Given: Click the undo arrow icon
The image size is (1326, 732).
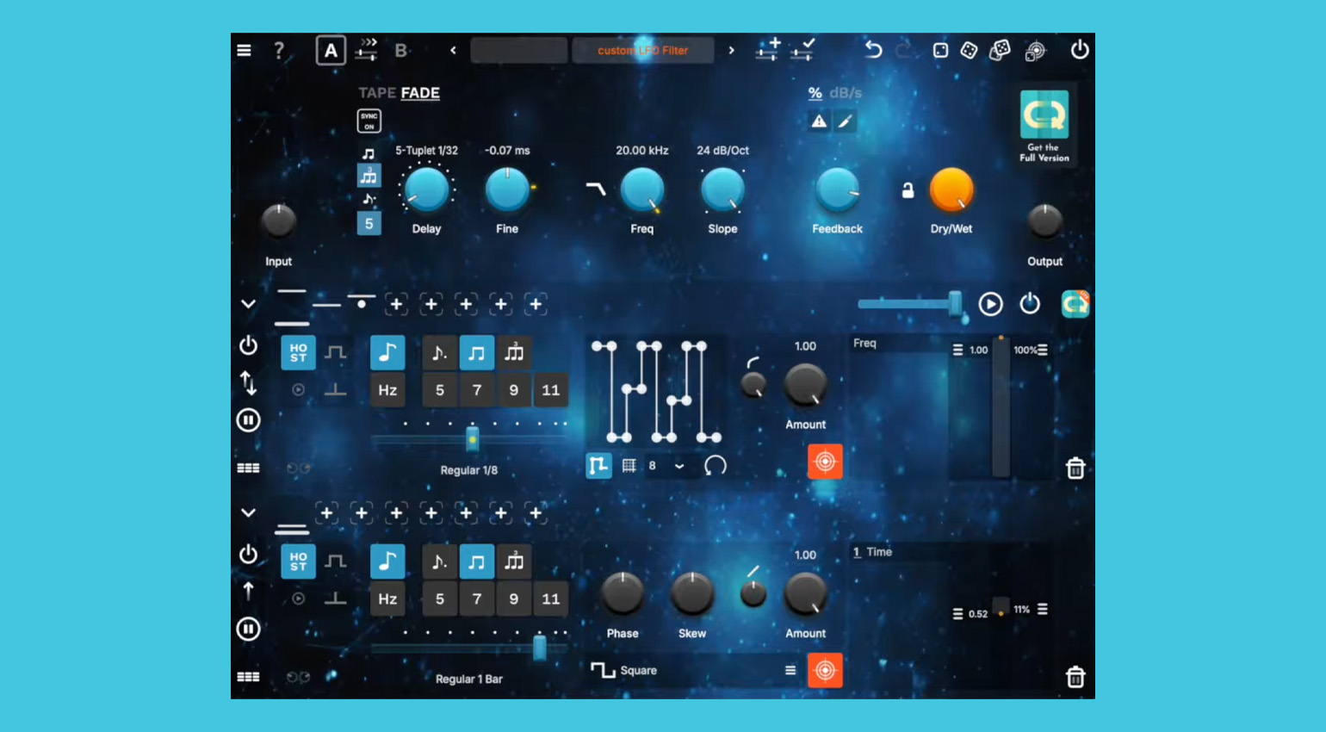Looking at the screenshot, I should tap(873, 50).
